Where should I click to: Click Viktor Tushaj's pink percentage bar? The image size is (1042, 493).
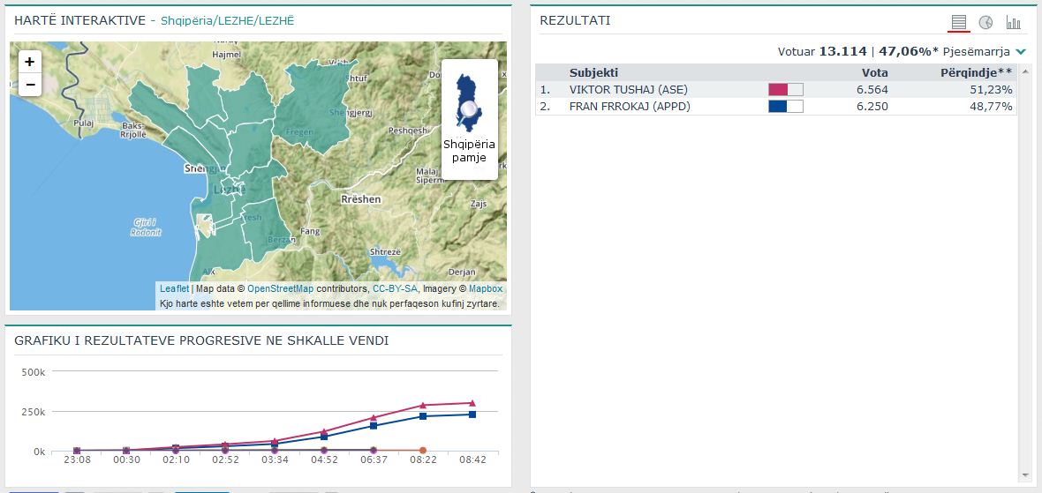pos(785,89)
